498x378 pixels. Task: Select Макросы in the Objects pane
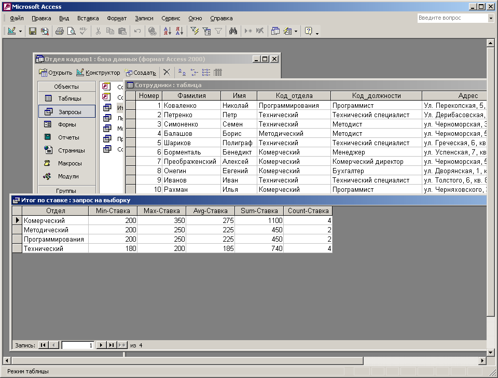[x=67, y=163]
